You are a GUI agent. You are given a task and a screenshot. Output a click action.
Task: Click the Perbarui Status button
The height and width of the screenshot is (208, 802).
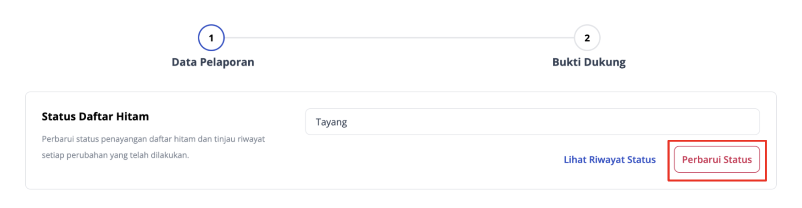[717, 159]
